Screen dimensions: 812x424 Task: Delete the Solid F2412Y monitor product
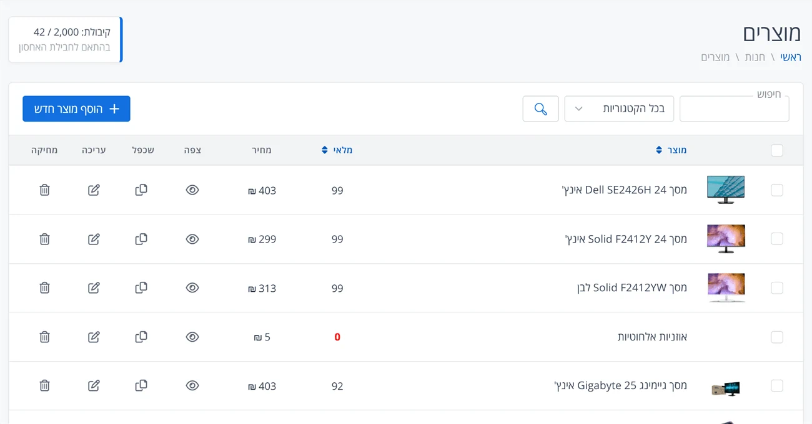[44, 239]
